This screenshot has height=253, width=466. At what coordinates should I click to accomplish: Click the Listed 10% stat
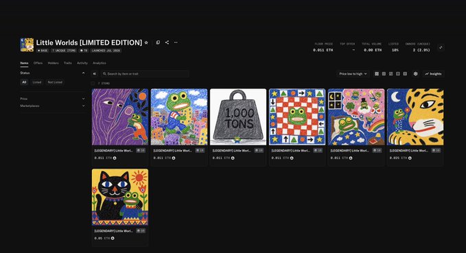394,47
